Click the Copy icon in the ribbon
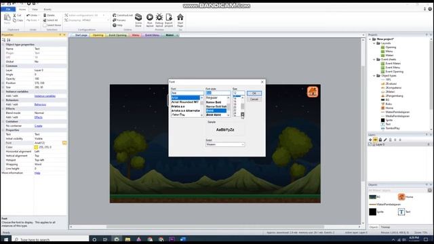This screenshot has height=244, width=434. click(14, 20)
